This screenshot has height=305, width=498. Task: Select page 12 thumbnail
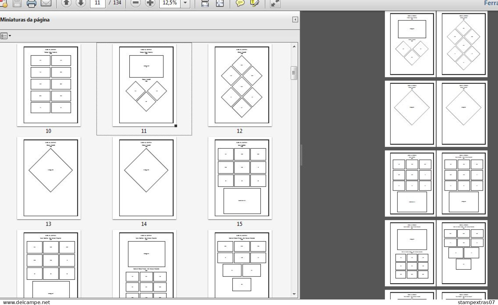(x=240, y=85)
